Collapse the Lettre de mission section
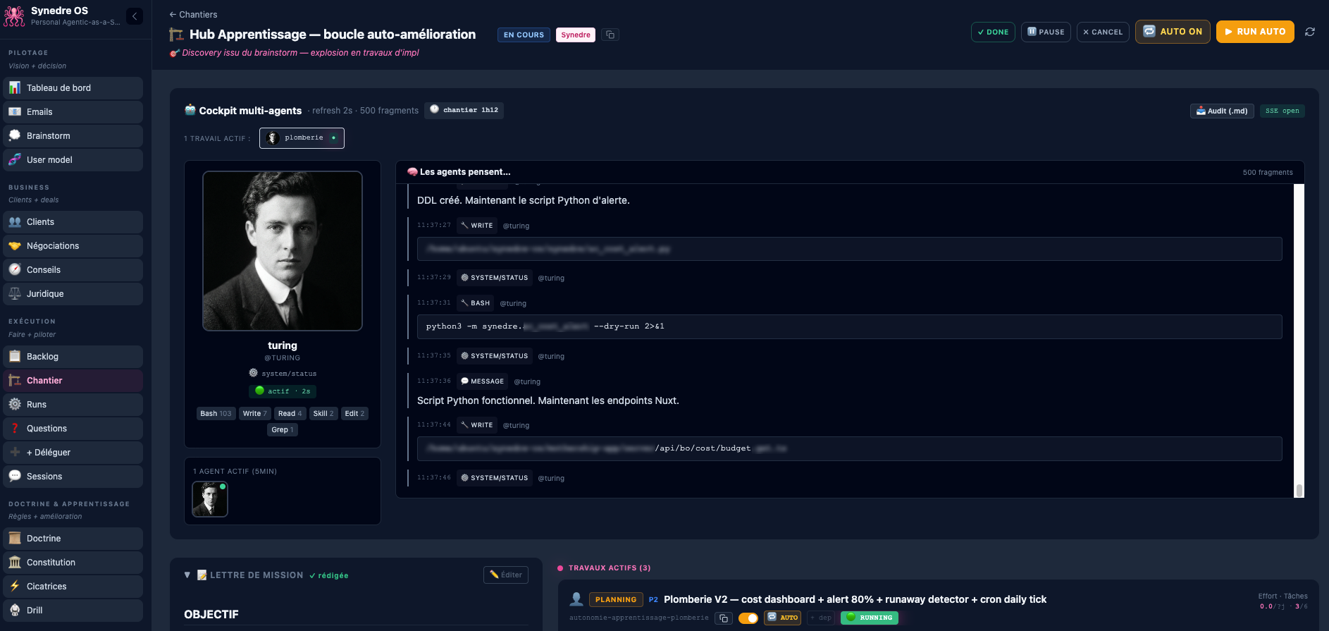The height and width of the screenshot is (631, 1329). pos(187,575)
